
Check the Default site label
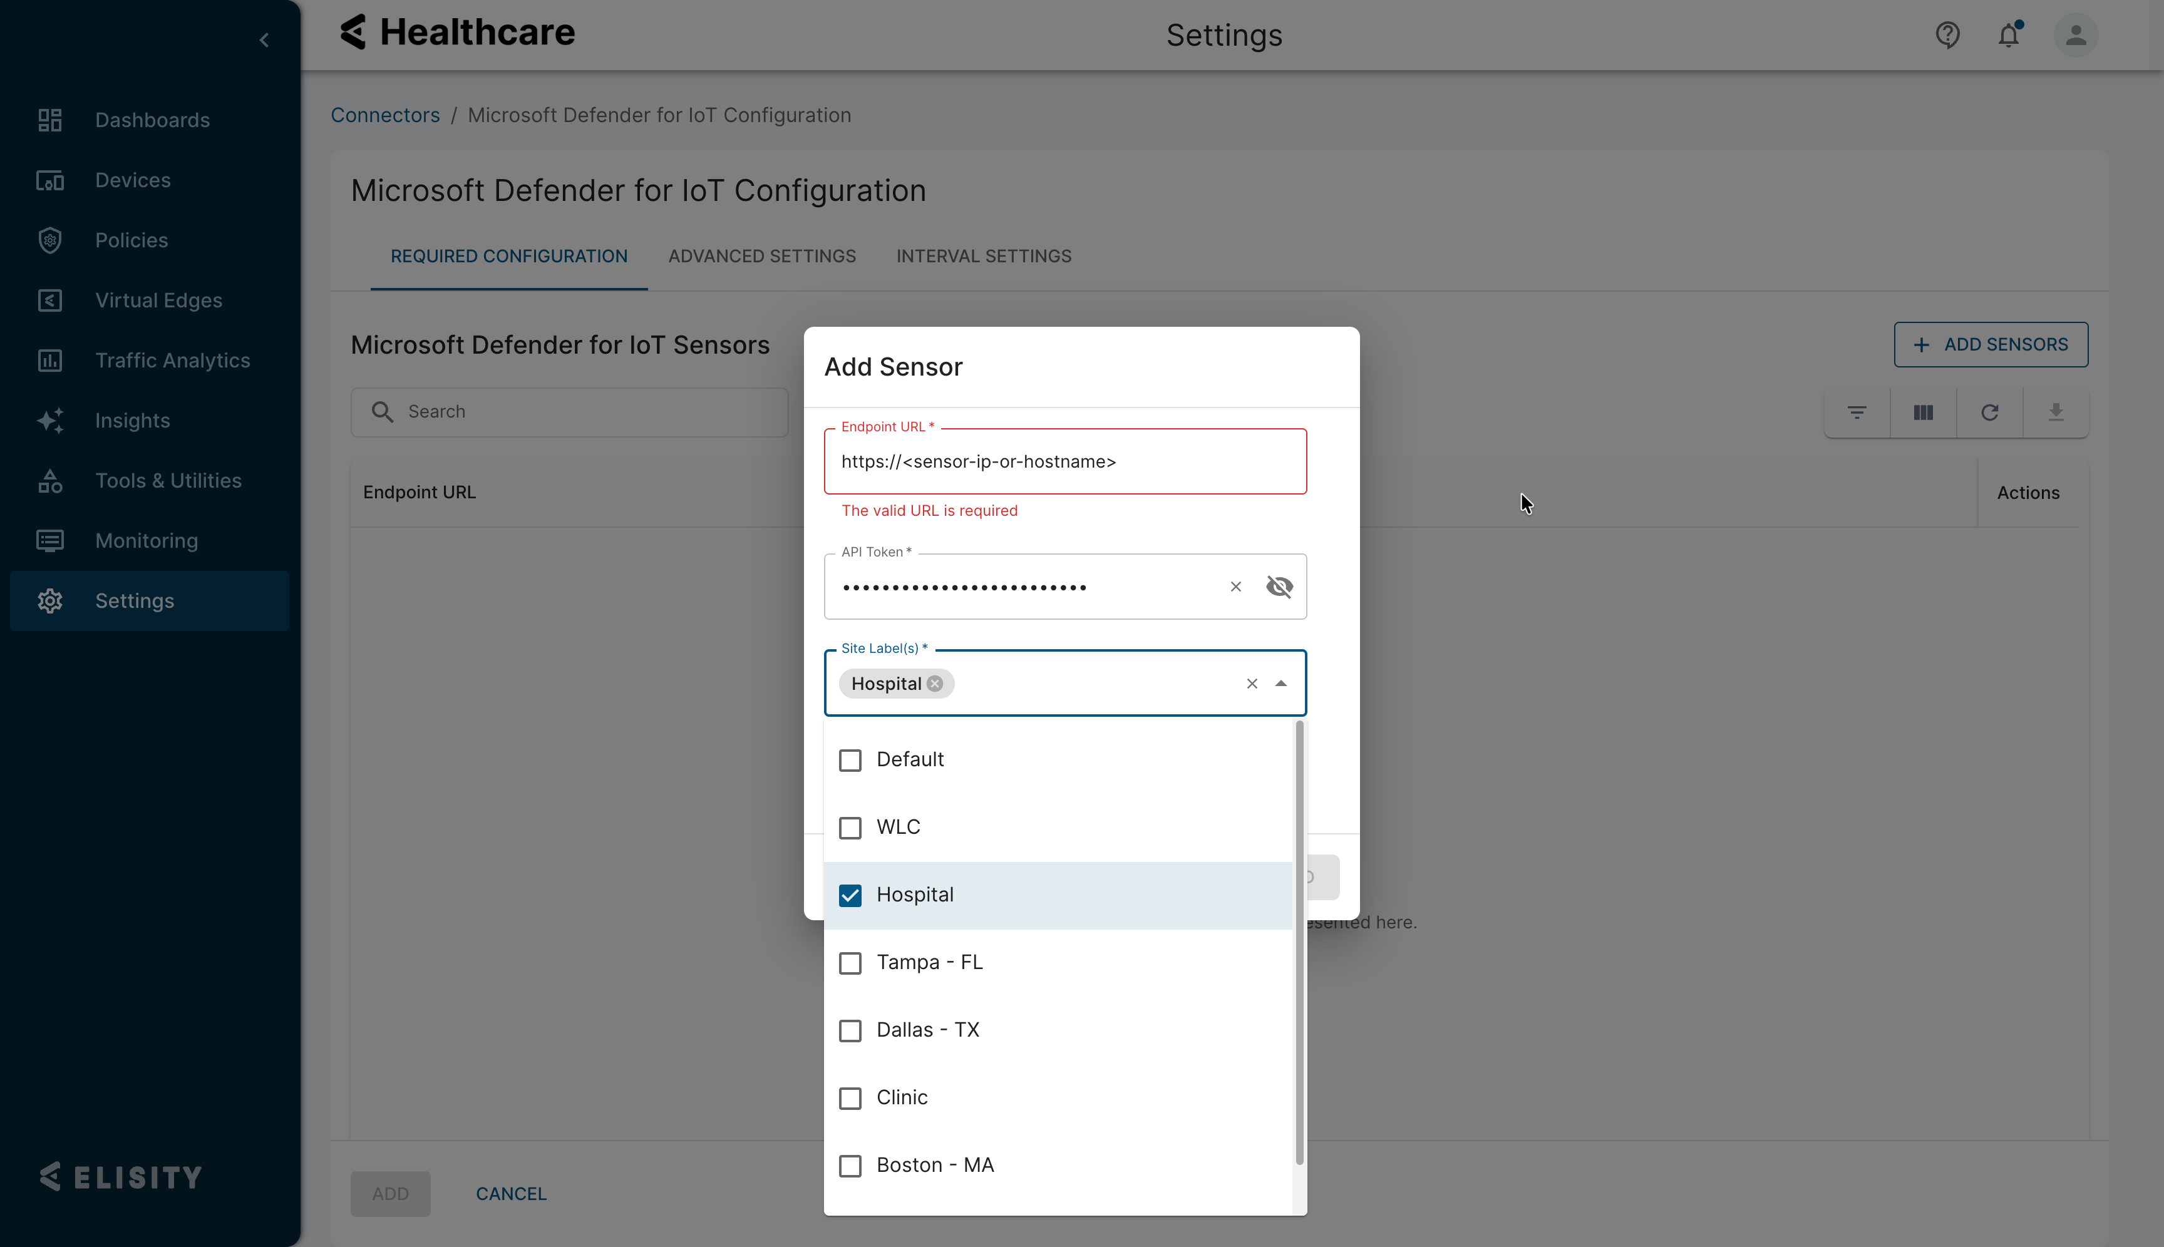(850, 761)
